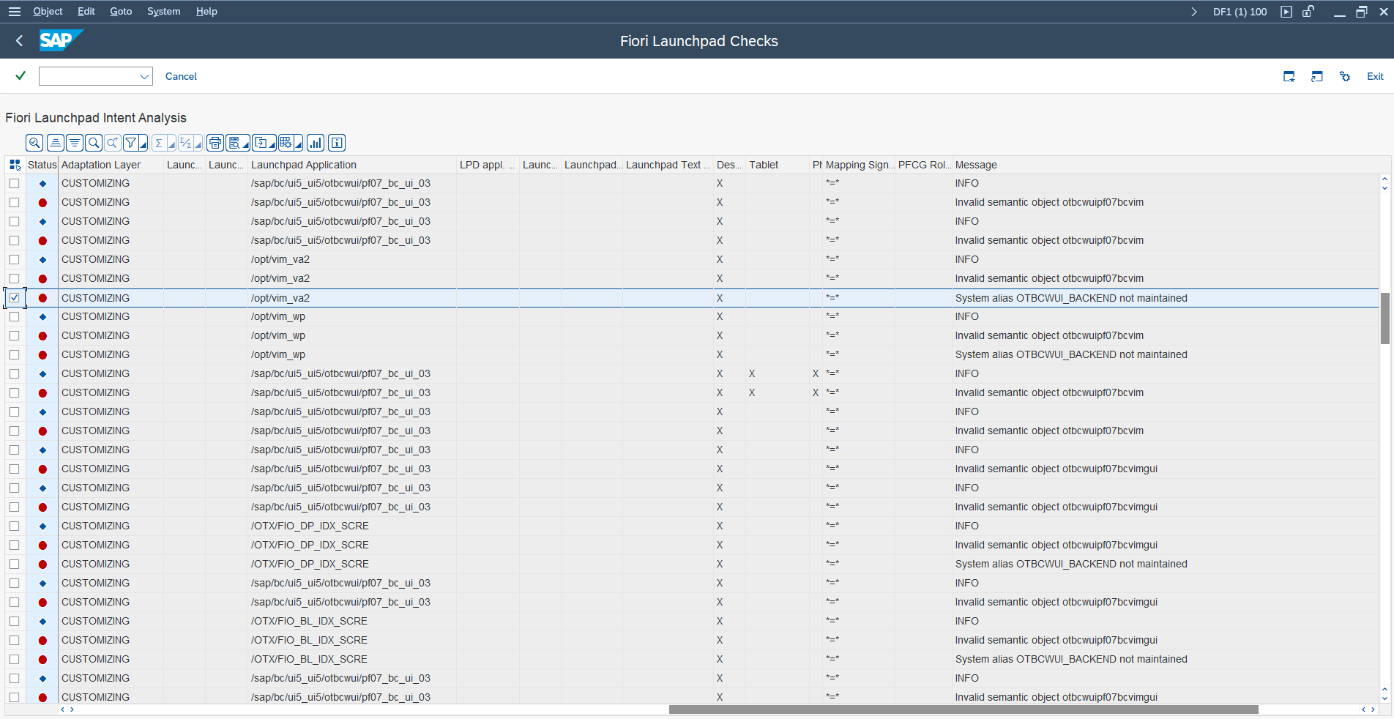Click the play-button icon in the title bar
This screenshot has width=1394, height=719.
pyautogui.click(x=1286, y=12)
